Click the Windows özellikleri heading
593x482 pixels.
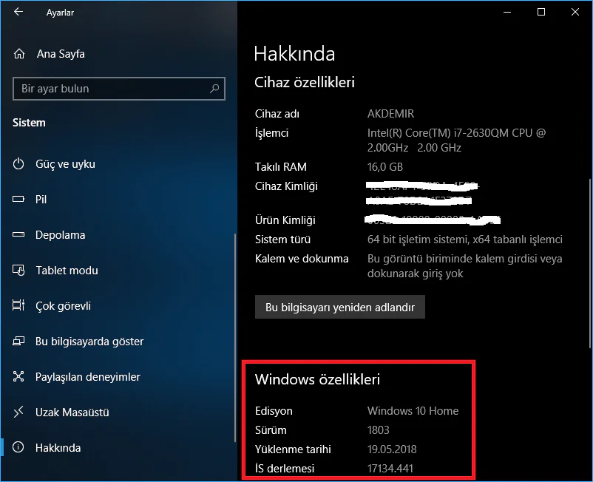pyautogui.click(x=317, y=379)
